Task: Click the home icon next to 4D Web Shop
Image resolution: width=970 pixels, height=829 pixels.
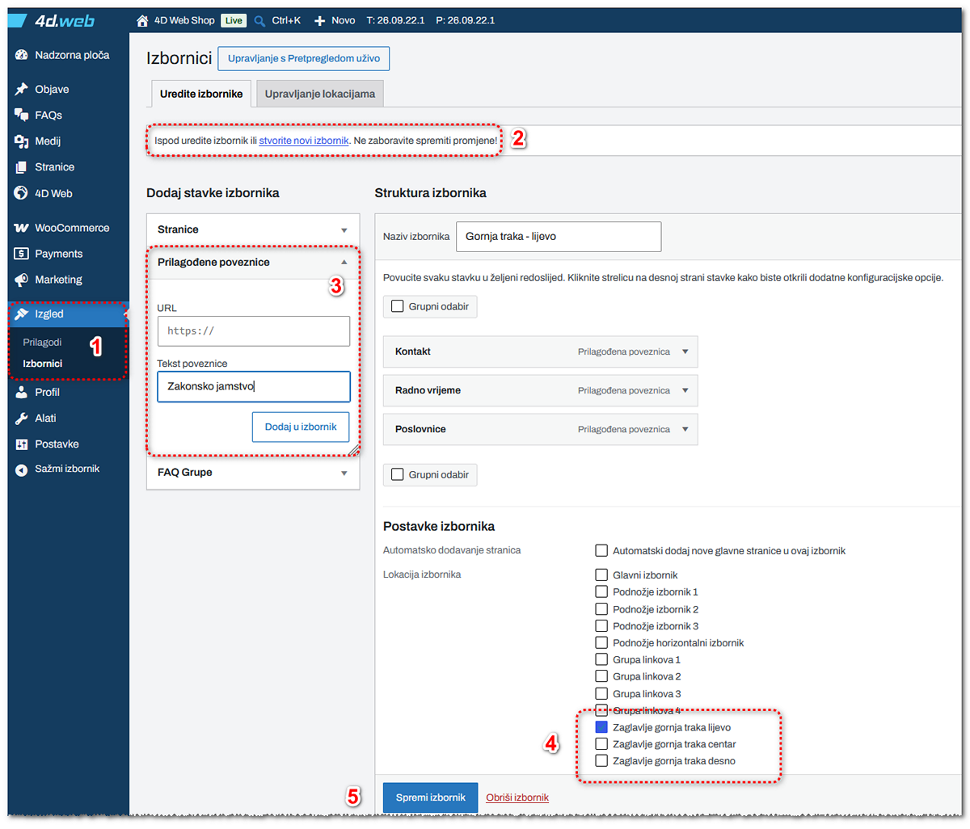Action: click(x=142, y=21)
